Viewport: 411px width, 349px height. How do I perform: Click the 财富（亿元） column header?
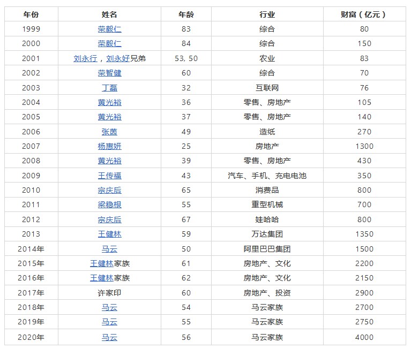click(364, 14)
